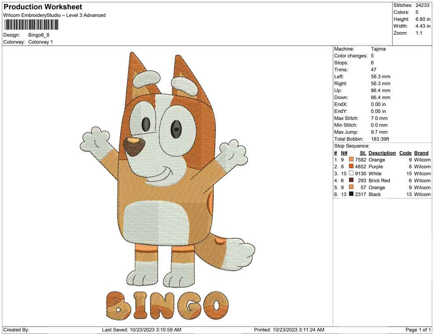Click the Total Bobbin value 183.39ft
The width and height of the screenshot is (434, 334).
380,139
